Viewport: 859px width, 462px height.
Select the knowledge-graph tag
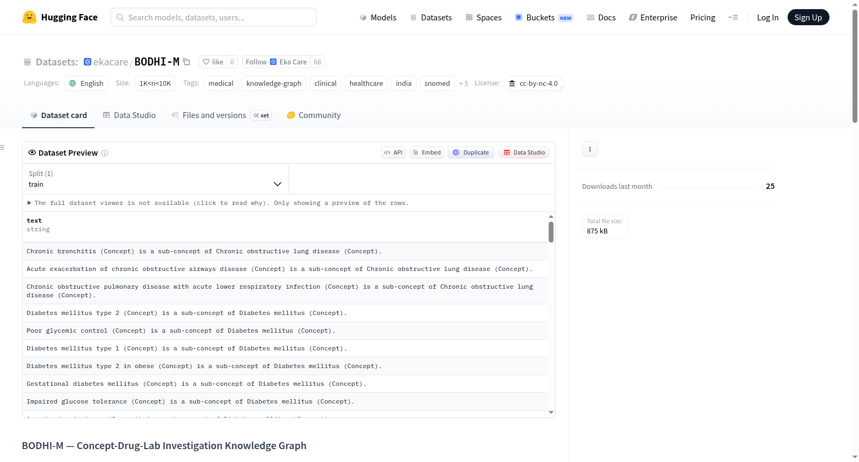pos(274,83)
